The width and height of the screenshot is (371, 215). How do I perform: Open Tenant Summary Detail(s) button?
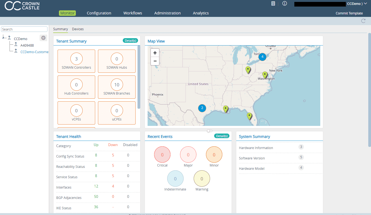[x=130, y=41]
